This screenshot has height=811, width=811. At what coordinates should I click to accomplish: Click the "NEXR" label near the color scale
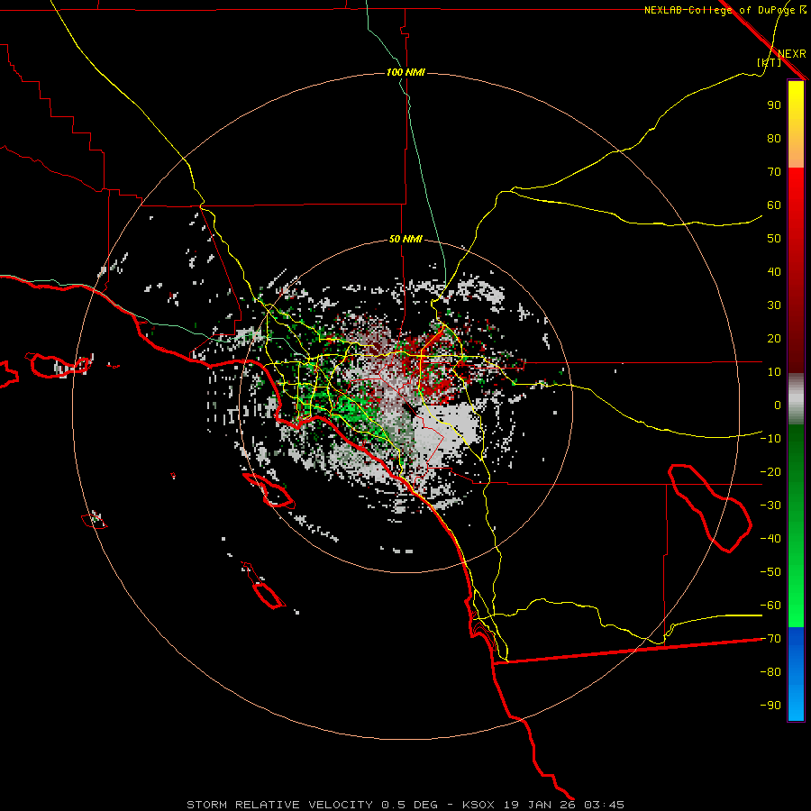tap(792, 54)
